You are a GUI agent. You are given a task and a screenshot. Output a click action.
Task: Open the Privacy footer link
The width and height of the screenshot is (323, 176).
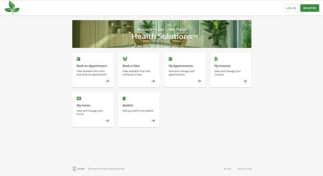click(x=227, y=169)
